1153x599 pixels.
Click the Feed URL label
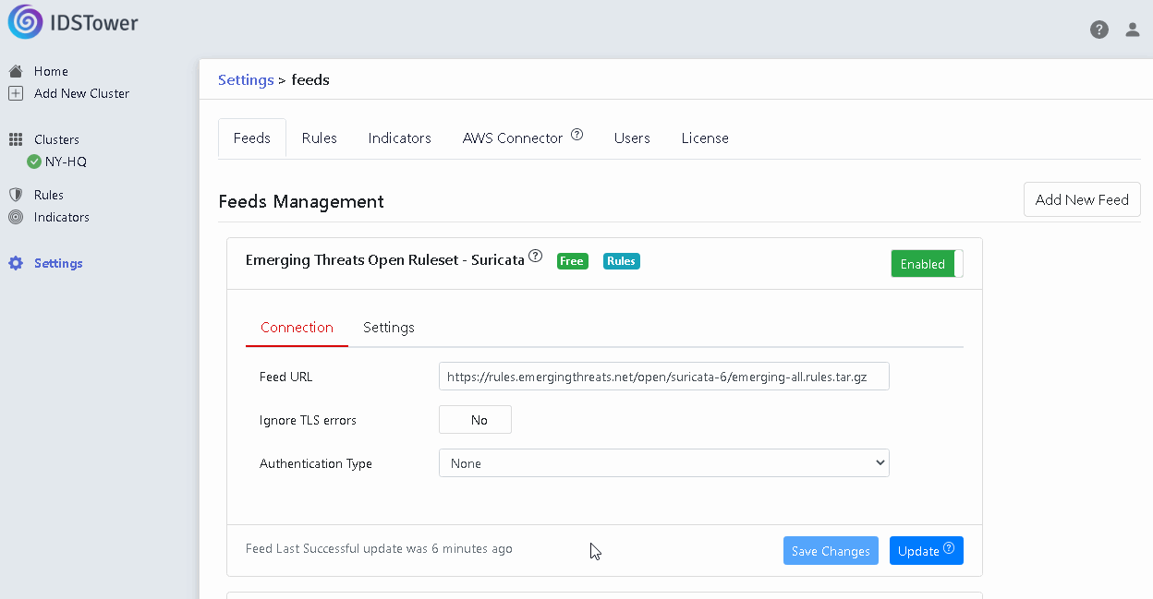point(286,377)
